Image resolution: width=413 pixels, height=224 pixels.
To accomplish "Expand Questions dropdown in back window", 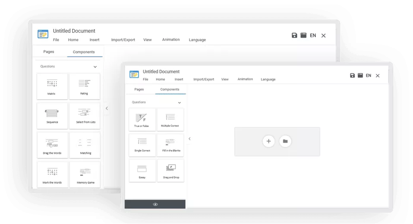I will tap(95, 67).
